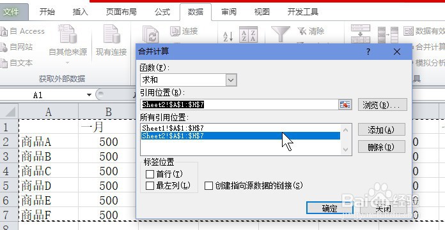
Task: Select cell containing 商品B
Action: point(49,157)
